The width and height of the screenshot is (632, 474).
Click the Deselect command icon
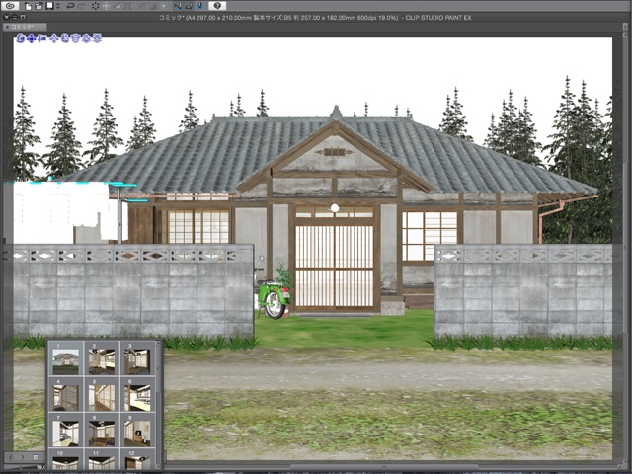pyautogui.click(x=141, y=6)
